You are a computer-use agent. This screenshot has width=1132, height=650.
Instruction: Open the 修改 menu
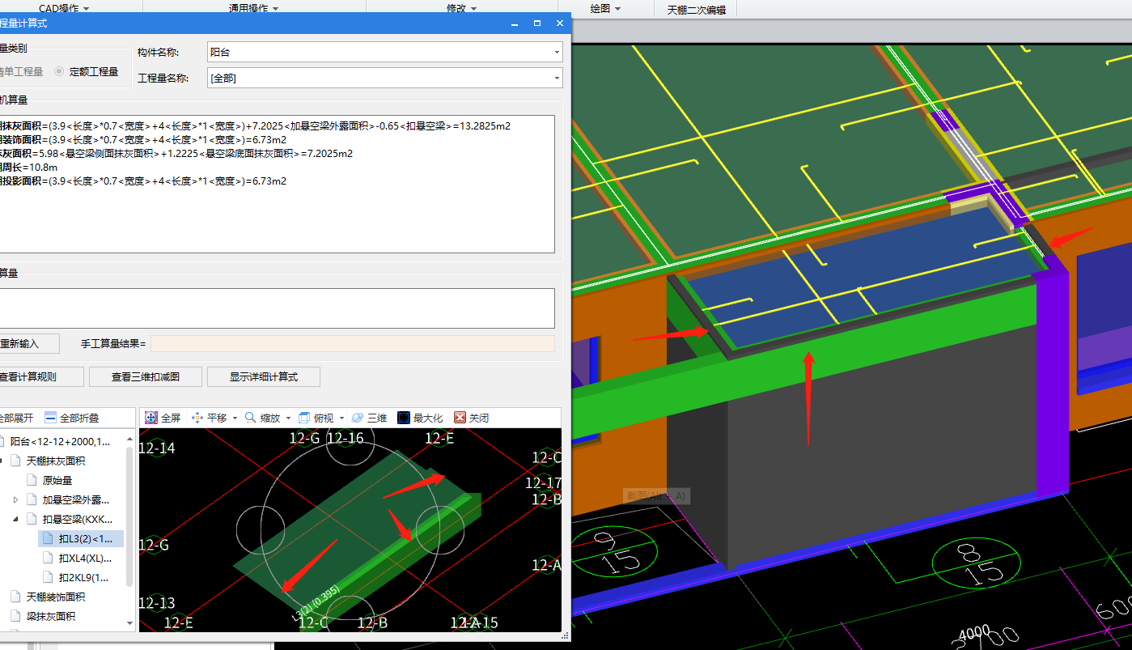click(x=461, y=8)
